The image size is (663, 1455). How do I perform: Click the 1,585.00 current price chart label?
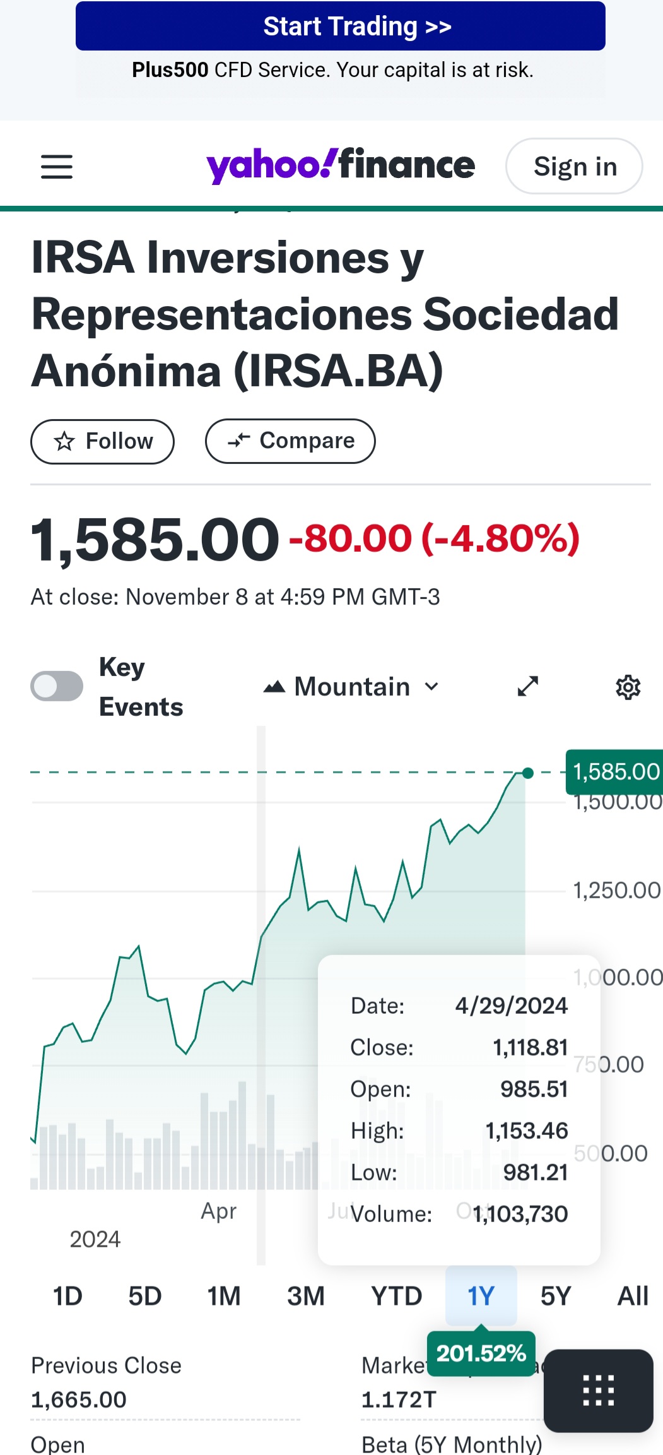tap(615, 772)
